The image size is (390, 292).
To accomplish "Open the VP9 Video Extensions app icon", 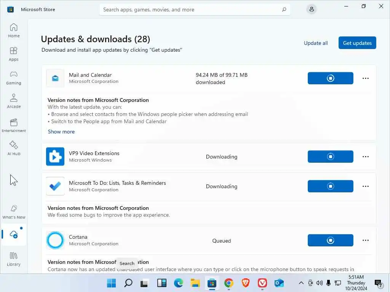I will point(55,157).
